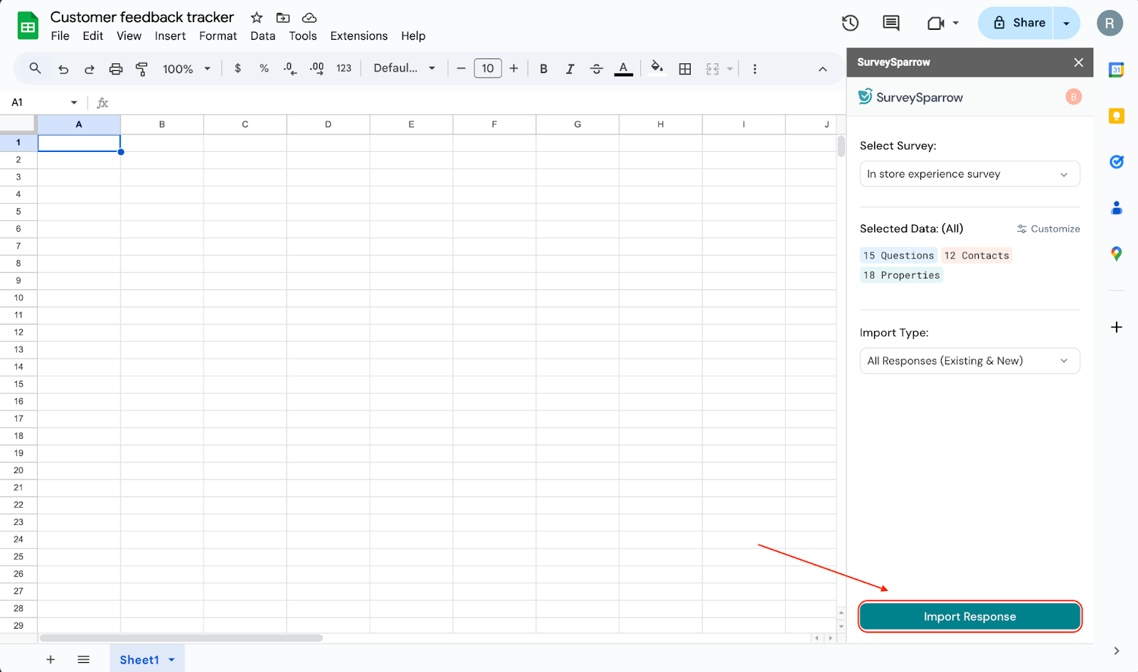Star the Customer feedback tracker document
This screenshot has width=1138, height=672.
pos(257,18)
